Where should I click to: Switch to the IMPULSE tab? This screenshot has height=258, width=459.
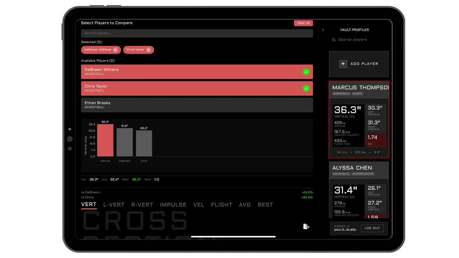(x=173, y=205)
